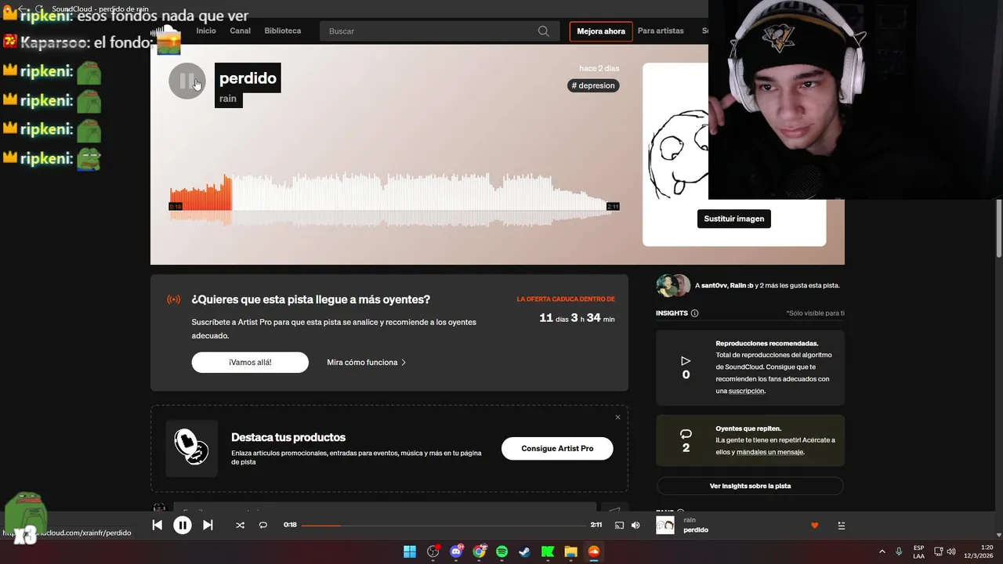1003x564 pixels.
Task: Click the track title perdido in player bar
Action: pos(696,530)
